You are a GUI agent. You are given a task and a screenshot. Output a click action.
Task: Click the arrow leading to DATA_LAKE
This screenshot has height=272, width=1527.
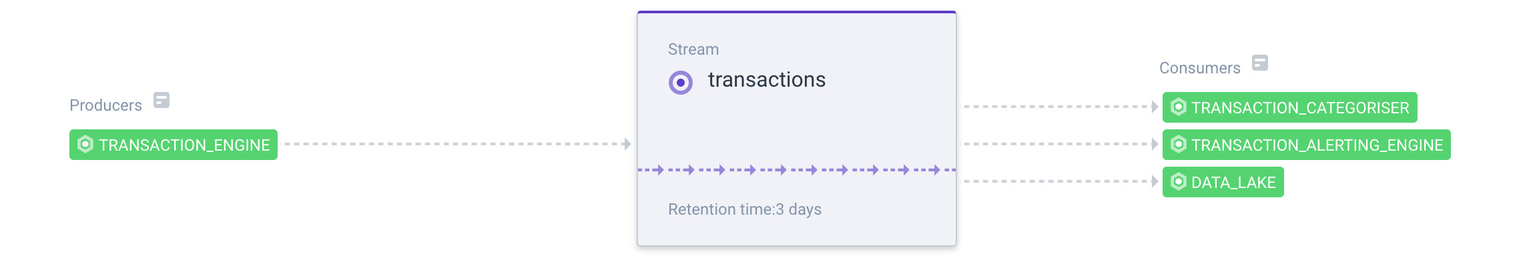1061,181
